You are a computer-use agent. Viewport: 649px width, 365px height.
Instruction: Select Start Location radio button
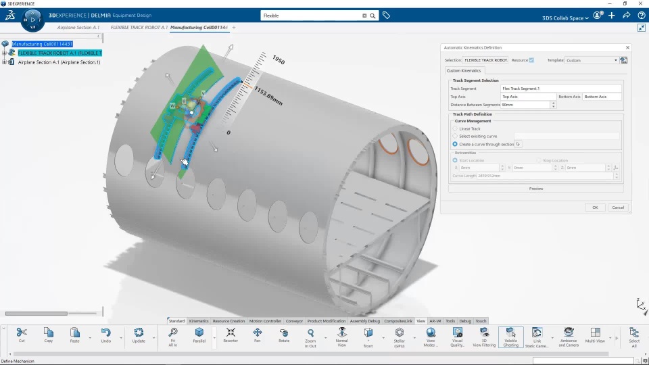coord(455,160)
